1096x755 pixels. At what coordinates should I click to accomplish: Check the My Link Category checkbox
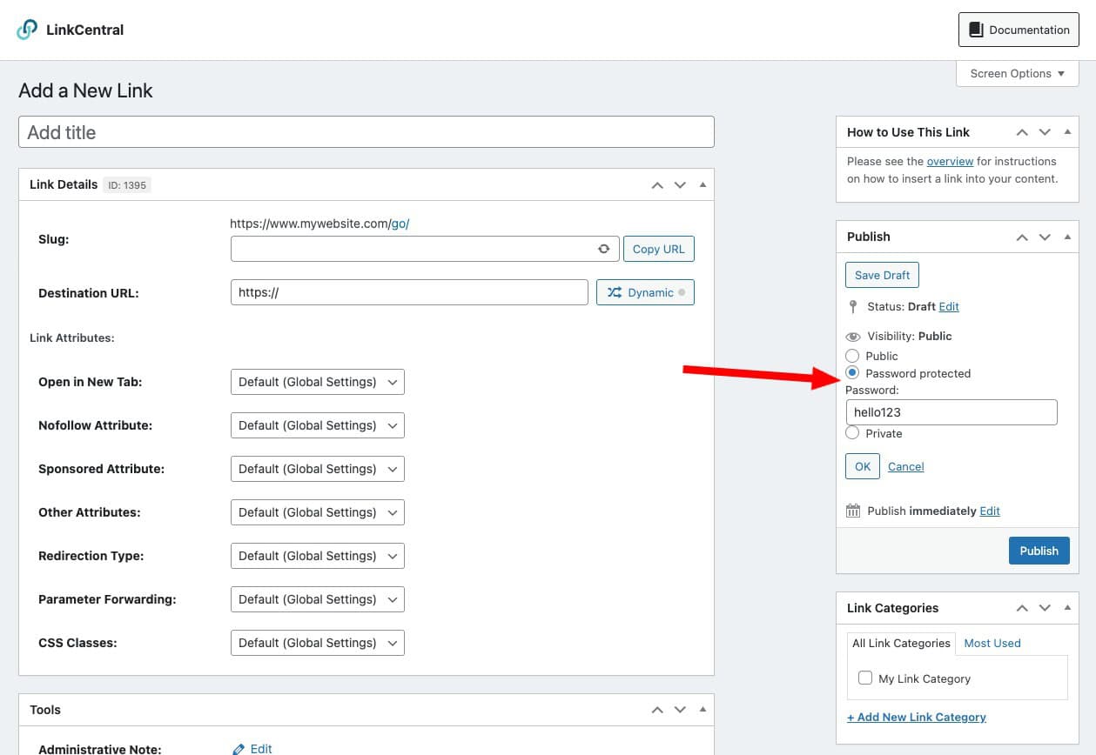865,678
